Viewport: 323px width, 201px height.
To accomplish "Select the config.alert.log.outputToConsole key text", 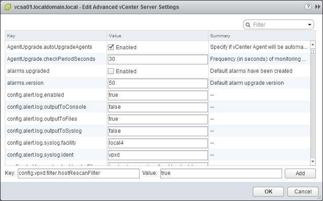I will [x=47, y=107].
